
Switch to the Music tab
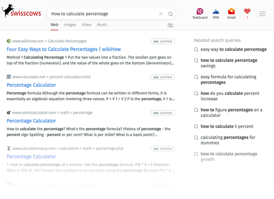pos(102,25)
